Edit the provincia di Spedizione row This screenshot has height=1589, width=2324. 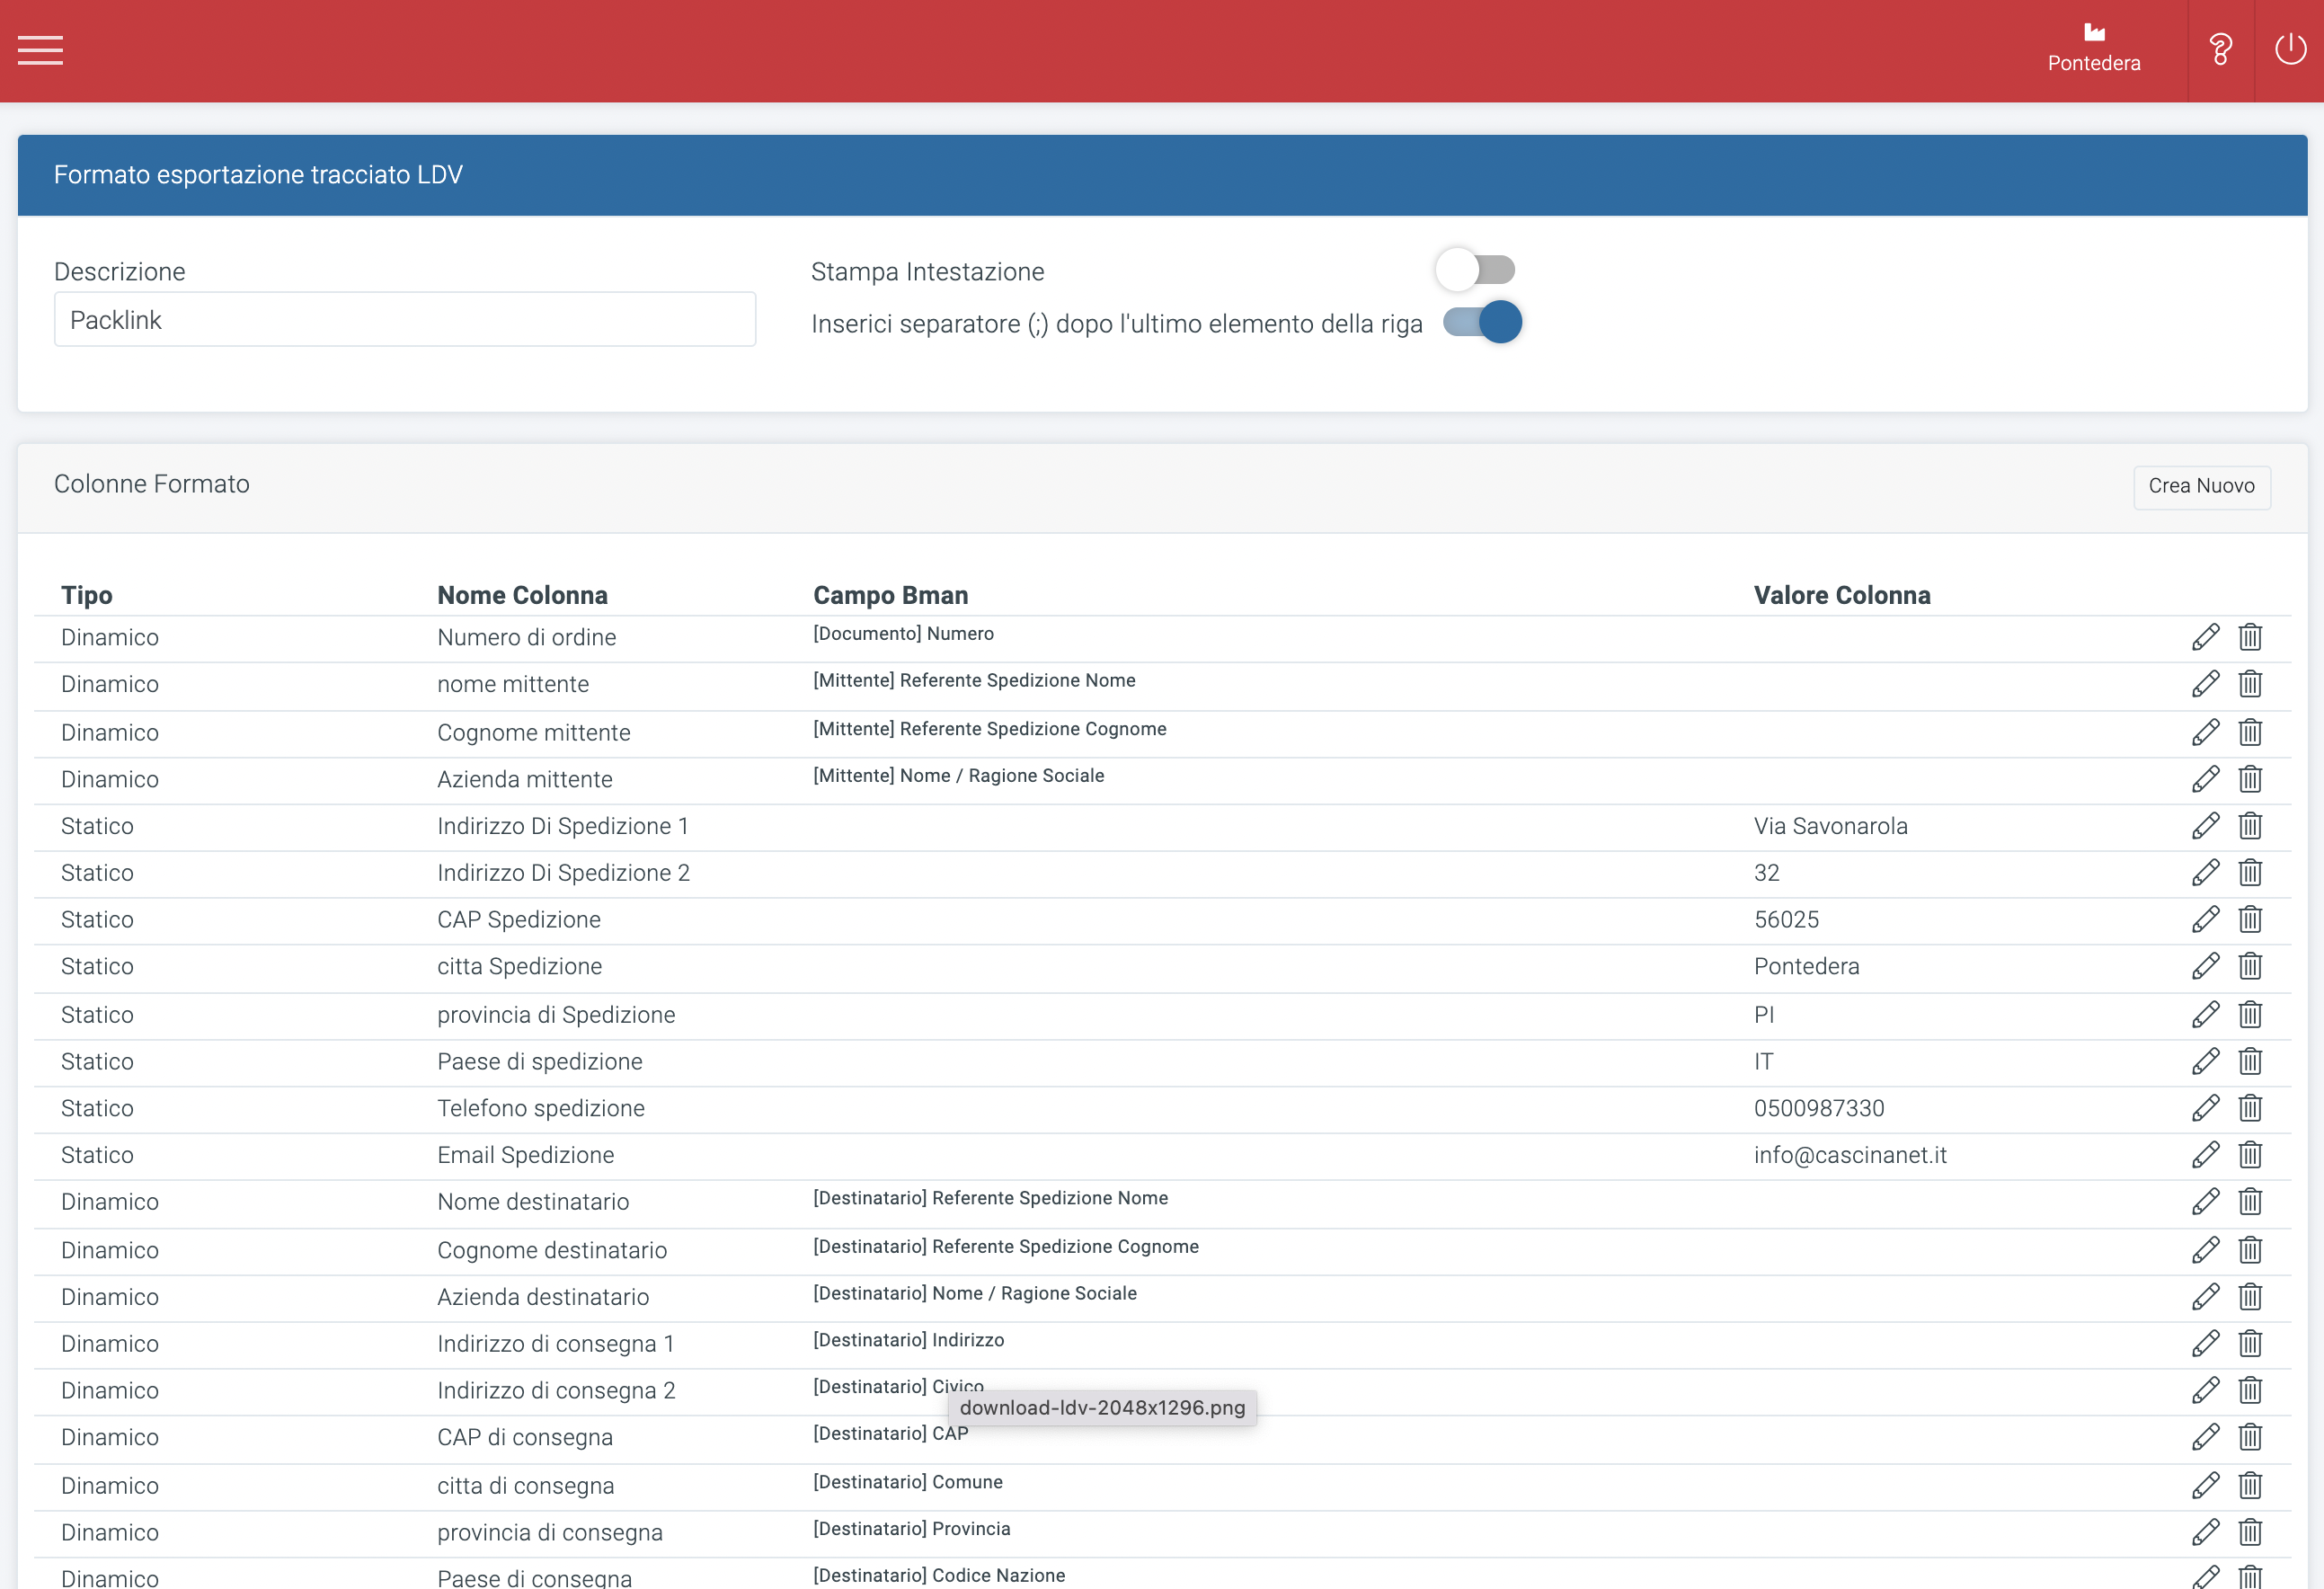(2205, 1015)
